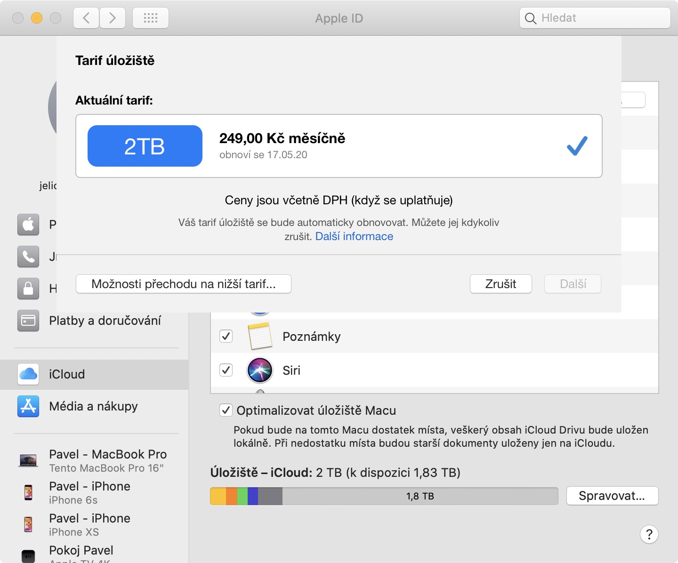Screen dimensions: 678x563
Task: Select the iPhone 6s device icon
Action: click(x=28, y=492)
